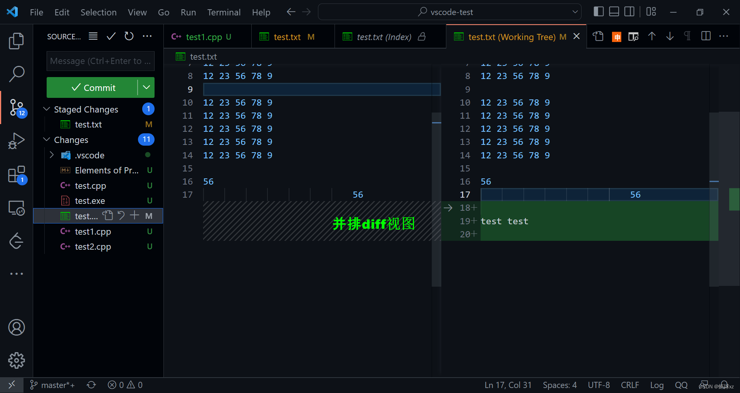Synchronize changes icon in status bar

point(91,385)
